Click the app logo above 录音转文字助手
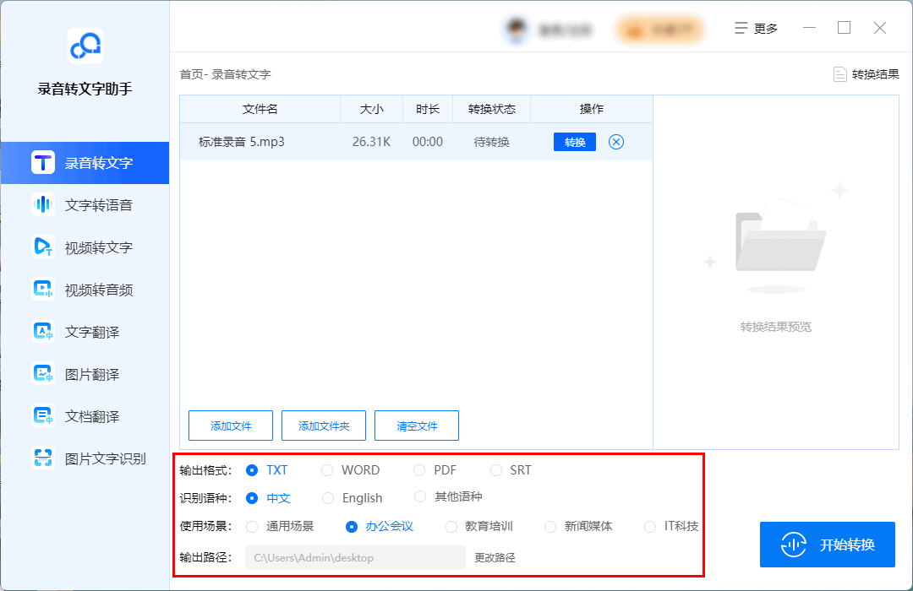Viewport: 913px width, 591px height. (85, 46)
